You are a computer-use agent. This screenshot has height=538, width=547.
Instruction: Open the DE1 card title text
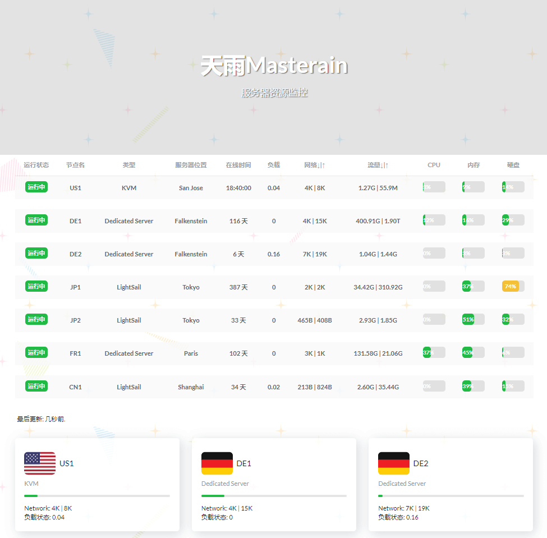pos(243,463)
